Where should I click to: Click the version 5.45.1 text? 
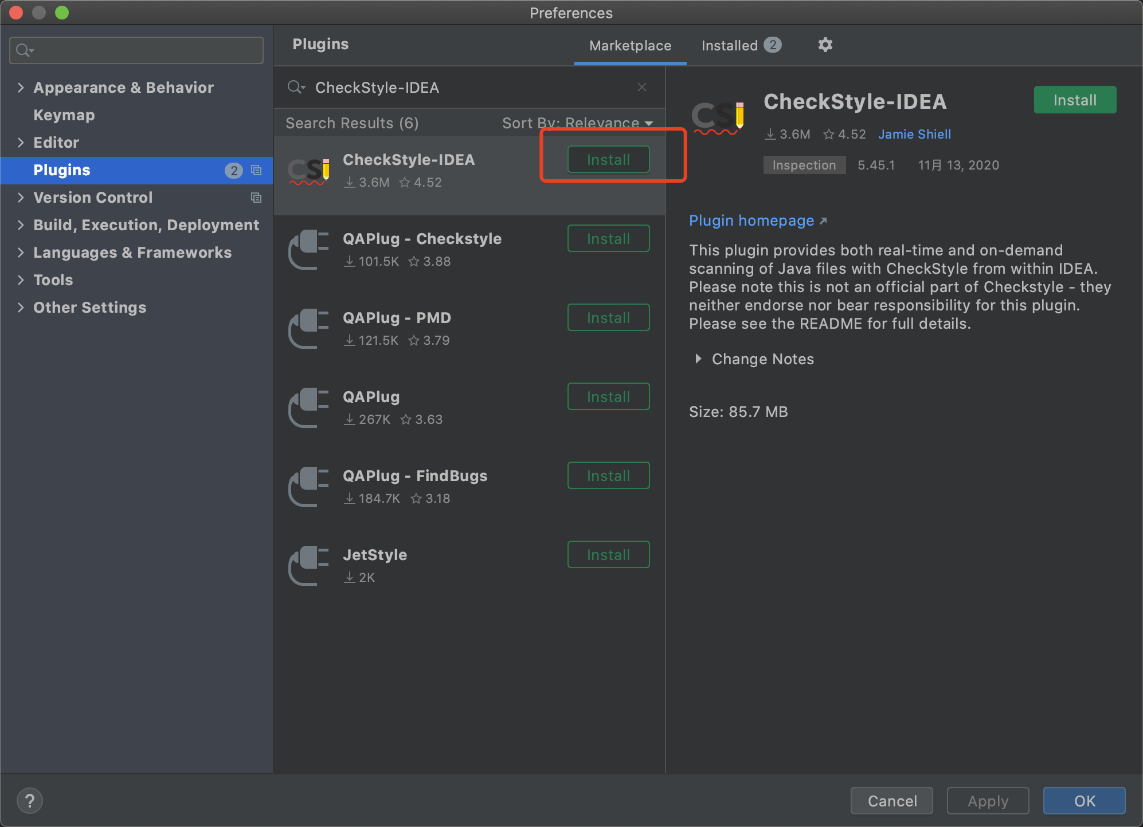pos(876,165)
